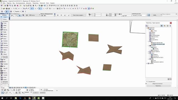The height and width of the screenshot is (100, 178).
Task: Select Разрезы in Navigator tree
Action: tap(153, 32)
